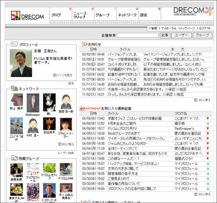Click the グループ search button
Screen dimensions: 217x203
(x=202, y=35)
